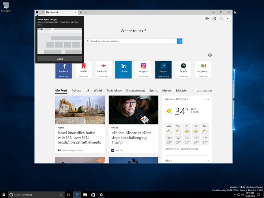
Task: Click the Share icon in Edge toolbar
Action: pos(222,19)
